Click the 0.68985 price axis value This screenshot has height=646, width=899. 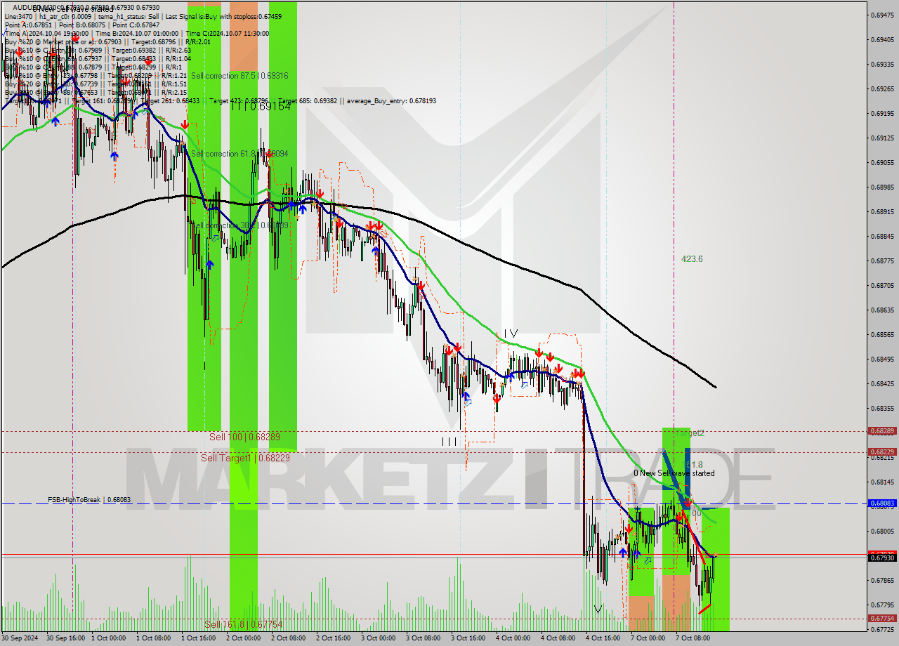coord(882,187)
